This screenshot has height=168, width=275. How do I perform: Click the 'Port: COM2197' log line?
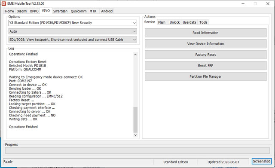coord(20,81)
